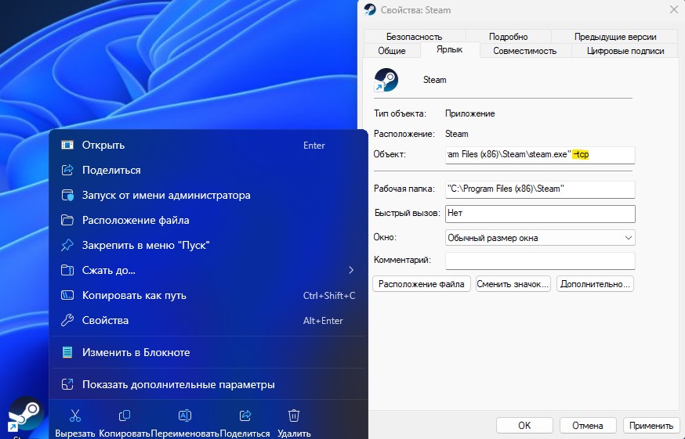Click the Быстрый вызов field
Image resolution: width=685 pixels, height=439 pixels.
coord(540,214)
